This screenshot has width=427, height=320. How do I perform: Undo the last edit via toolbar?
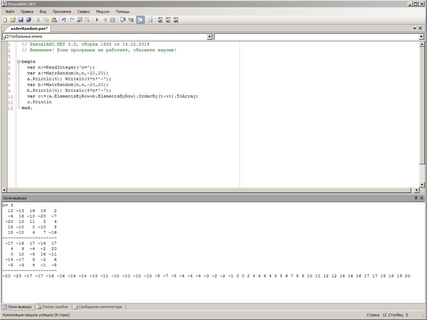pos(64,20)
